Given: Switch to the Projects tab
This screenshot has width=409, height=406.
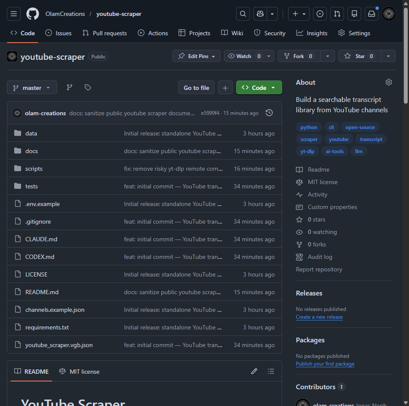Looking at the screenshot, I should click(194, 33).
